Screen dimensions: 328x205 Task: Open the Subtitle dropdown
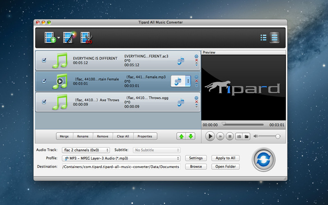point(157,150)
